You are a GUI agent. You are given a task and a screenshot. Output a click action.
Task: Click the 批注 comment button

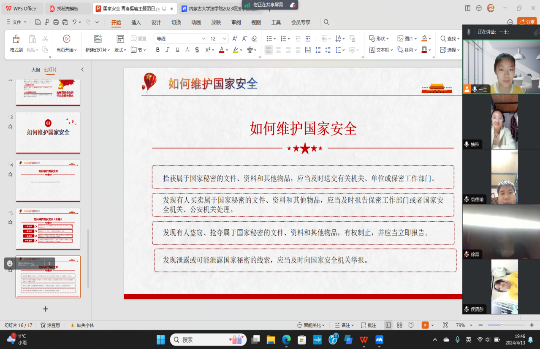[x=369, y=325]
